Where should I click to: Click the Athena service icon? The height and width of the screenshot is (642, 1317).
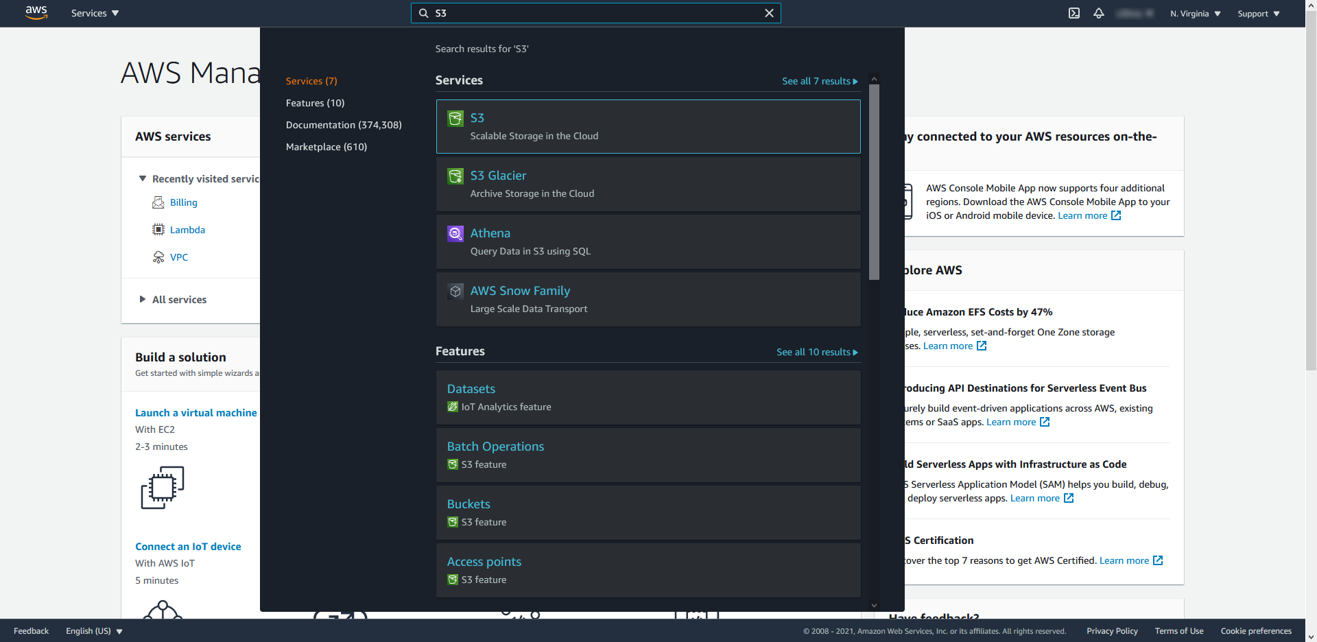(x=455, y=234)
